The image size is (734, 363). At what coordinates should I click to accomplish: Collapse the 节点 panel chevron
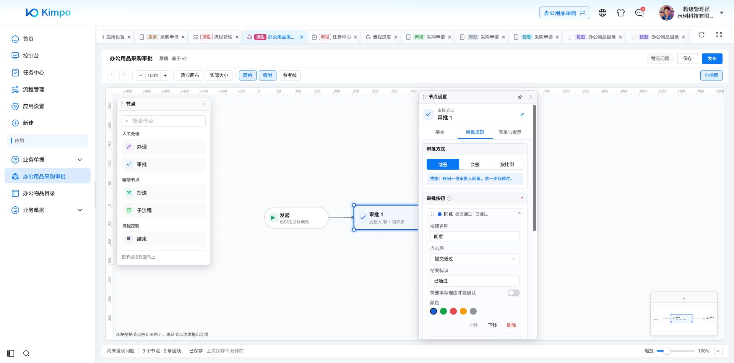click(x=204, y=104)
